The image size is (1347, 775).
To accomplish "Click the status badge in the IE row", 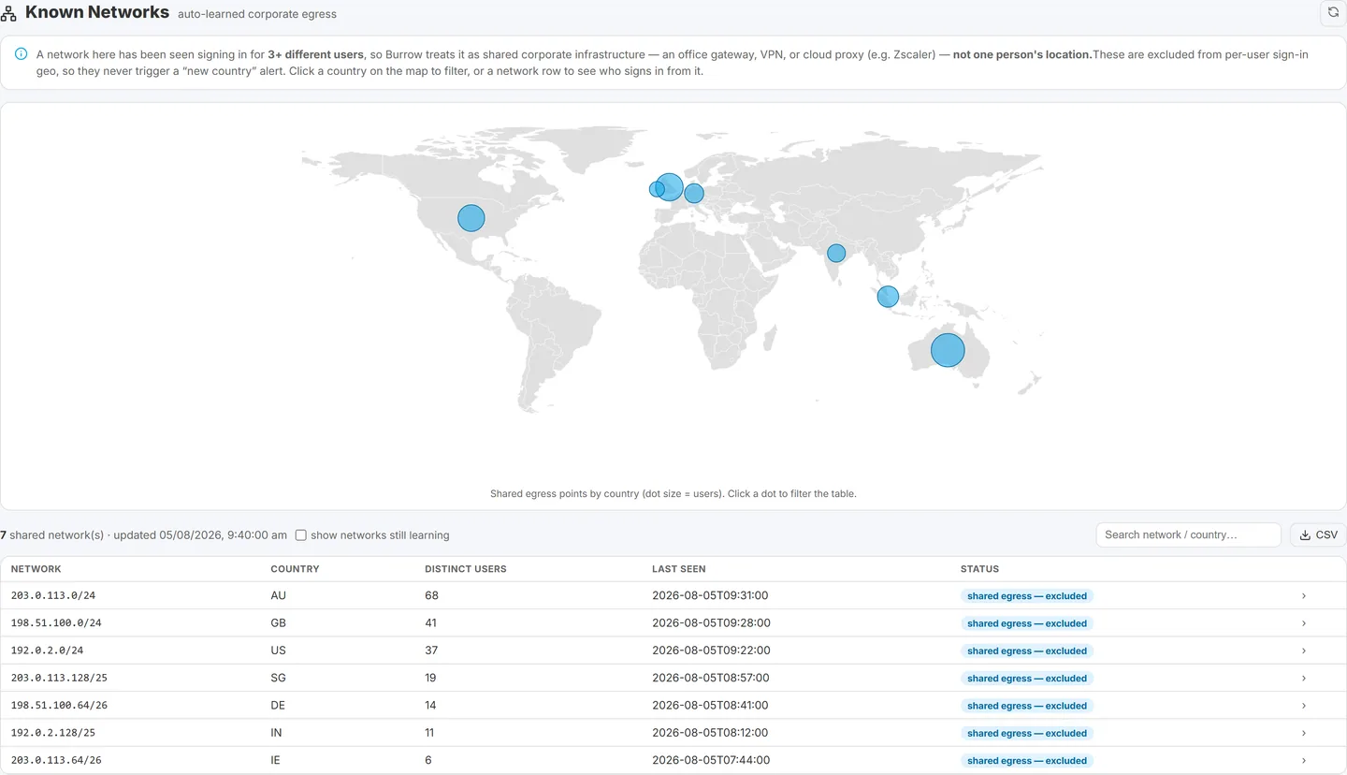I will [1027, 760].
